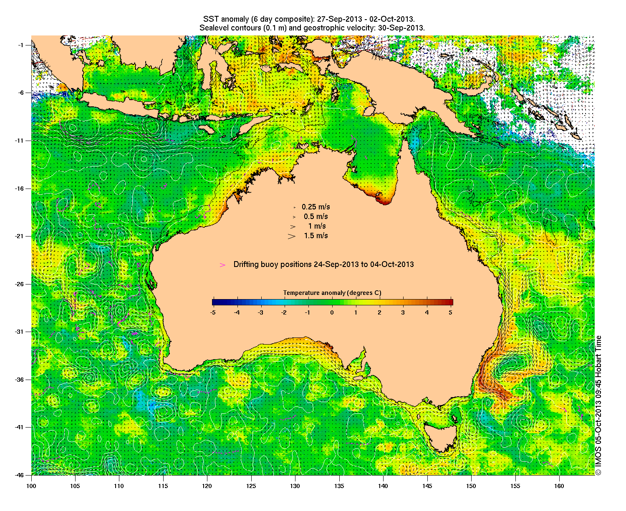Click longitude axis label '105'
Screen dimensions: 626x511
pyautogui.click(x=75, y=486)
